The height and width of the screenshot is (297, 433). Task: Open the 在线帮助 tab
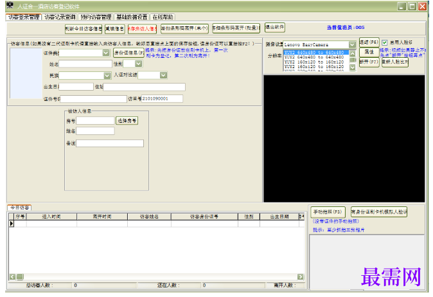coord(163,17)
